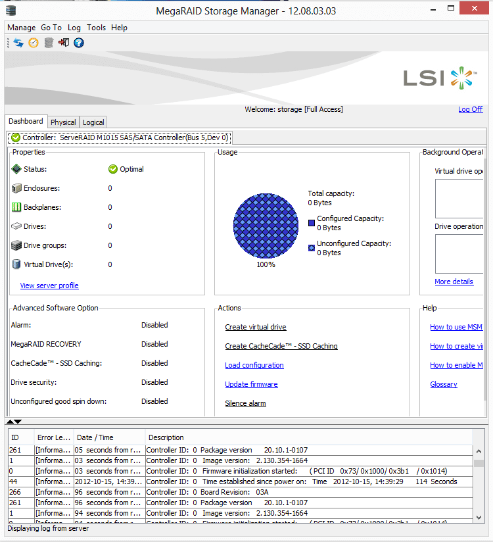Maximize the MegaRAID window

451,8
